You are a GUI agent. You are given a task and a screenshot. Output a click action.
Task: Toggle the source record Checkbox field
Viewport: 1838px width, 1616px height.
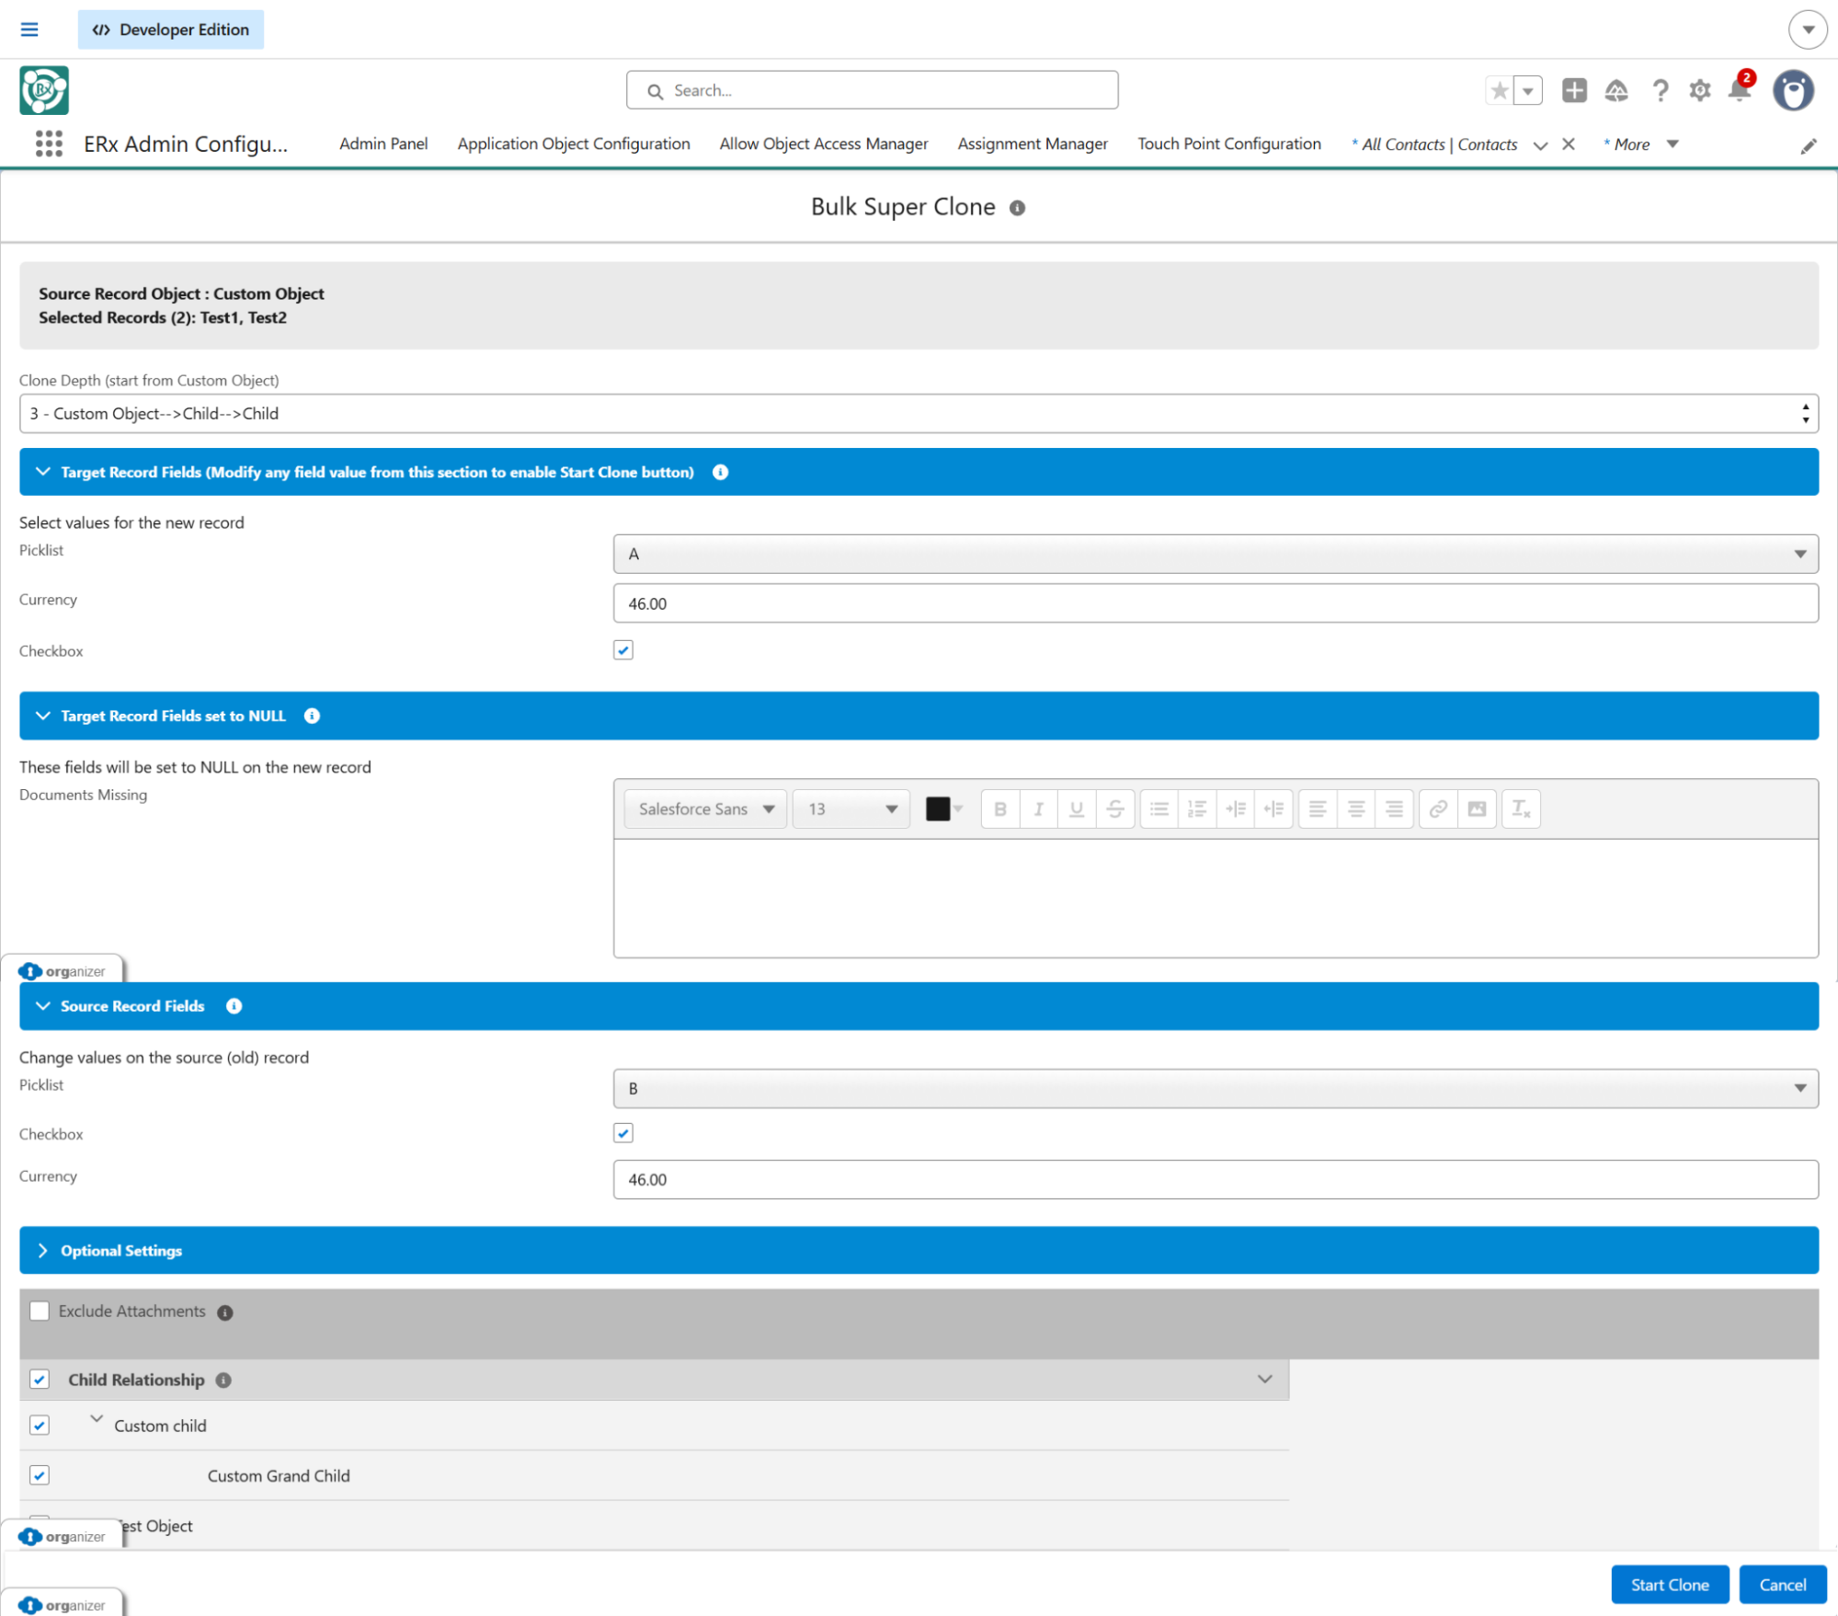coord(623,1133)
